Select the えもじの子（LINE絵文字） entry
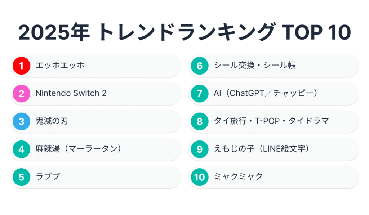369x215 pixels. (x=262, y=149)
